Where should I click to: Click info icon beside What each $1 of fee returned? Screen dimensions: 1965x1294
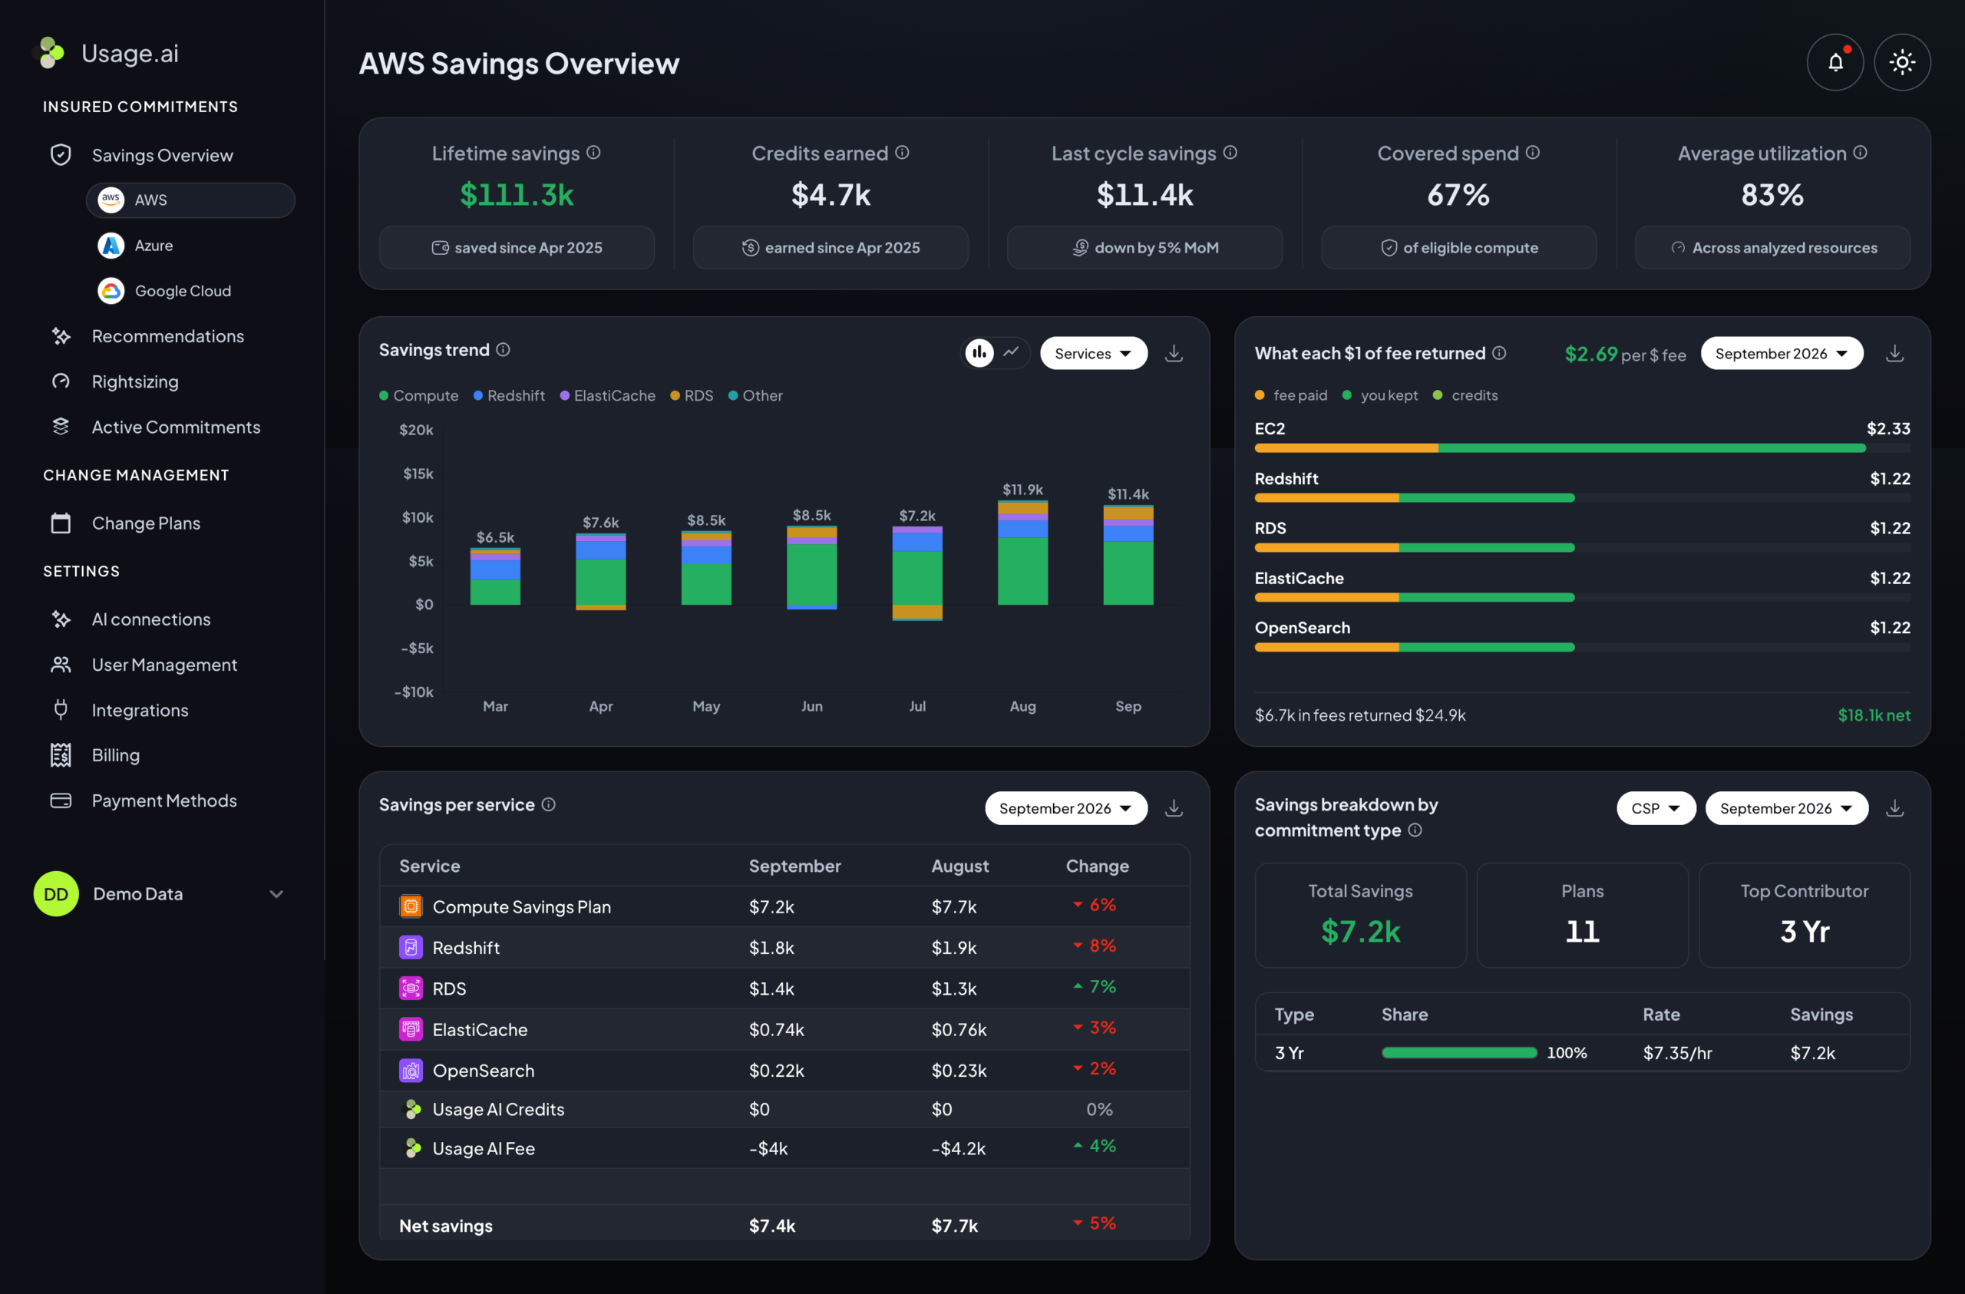click(1498, 354)
